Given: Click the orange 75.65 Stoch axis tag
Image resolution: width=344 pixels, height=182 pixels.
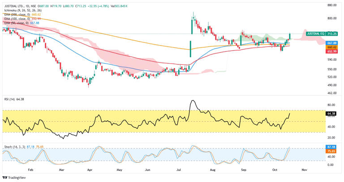Looking at the screenshot, I should [x=331, y=151].
